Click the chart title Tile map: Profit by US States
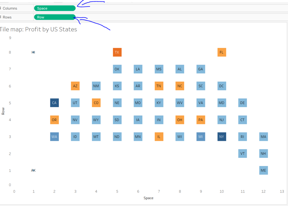The height and width of the screenshot is (206, 288). [x=39, y=29]
